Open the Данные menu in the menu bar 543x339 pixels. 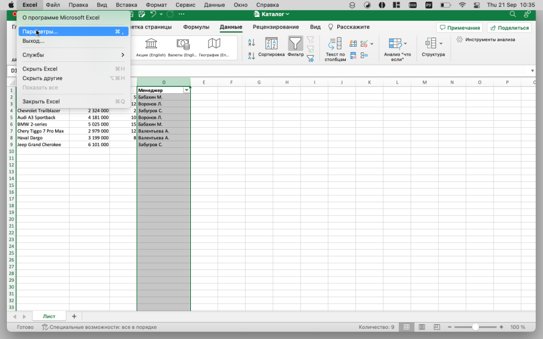pyautogui.click(x=214, y=5)
